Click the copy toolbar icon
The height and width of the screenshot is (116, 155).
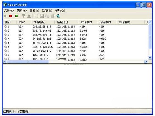(x=47, y=16)
